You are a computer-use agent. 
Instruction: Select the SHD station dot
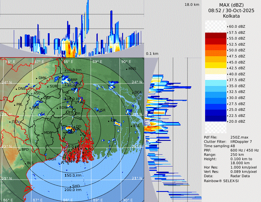pos(71,186)
